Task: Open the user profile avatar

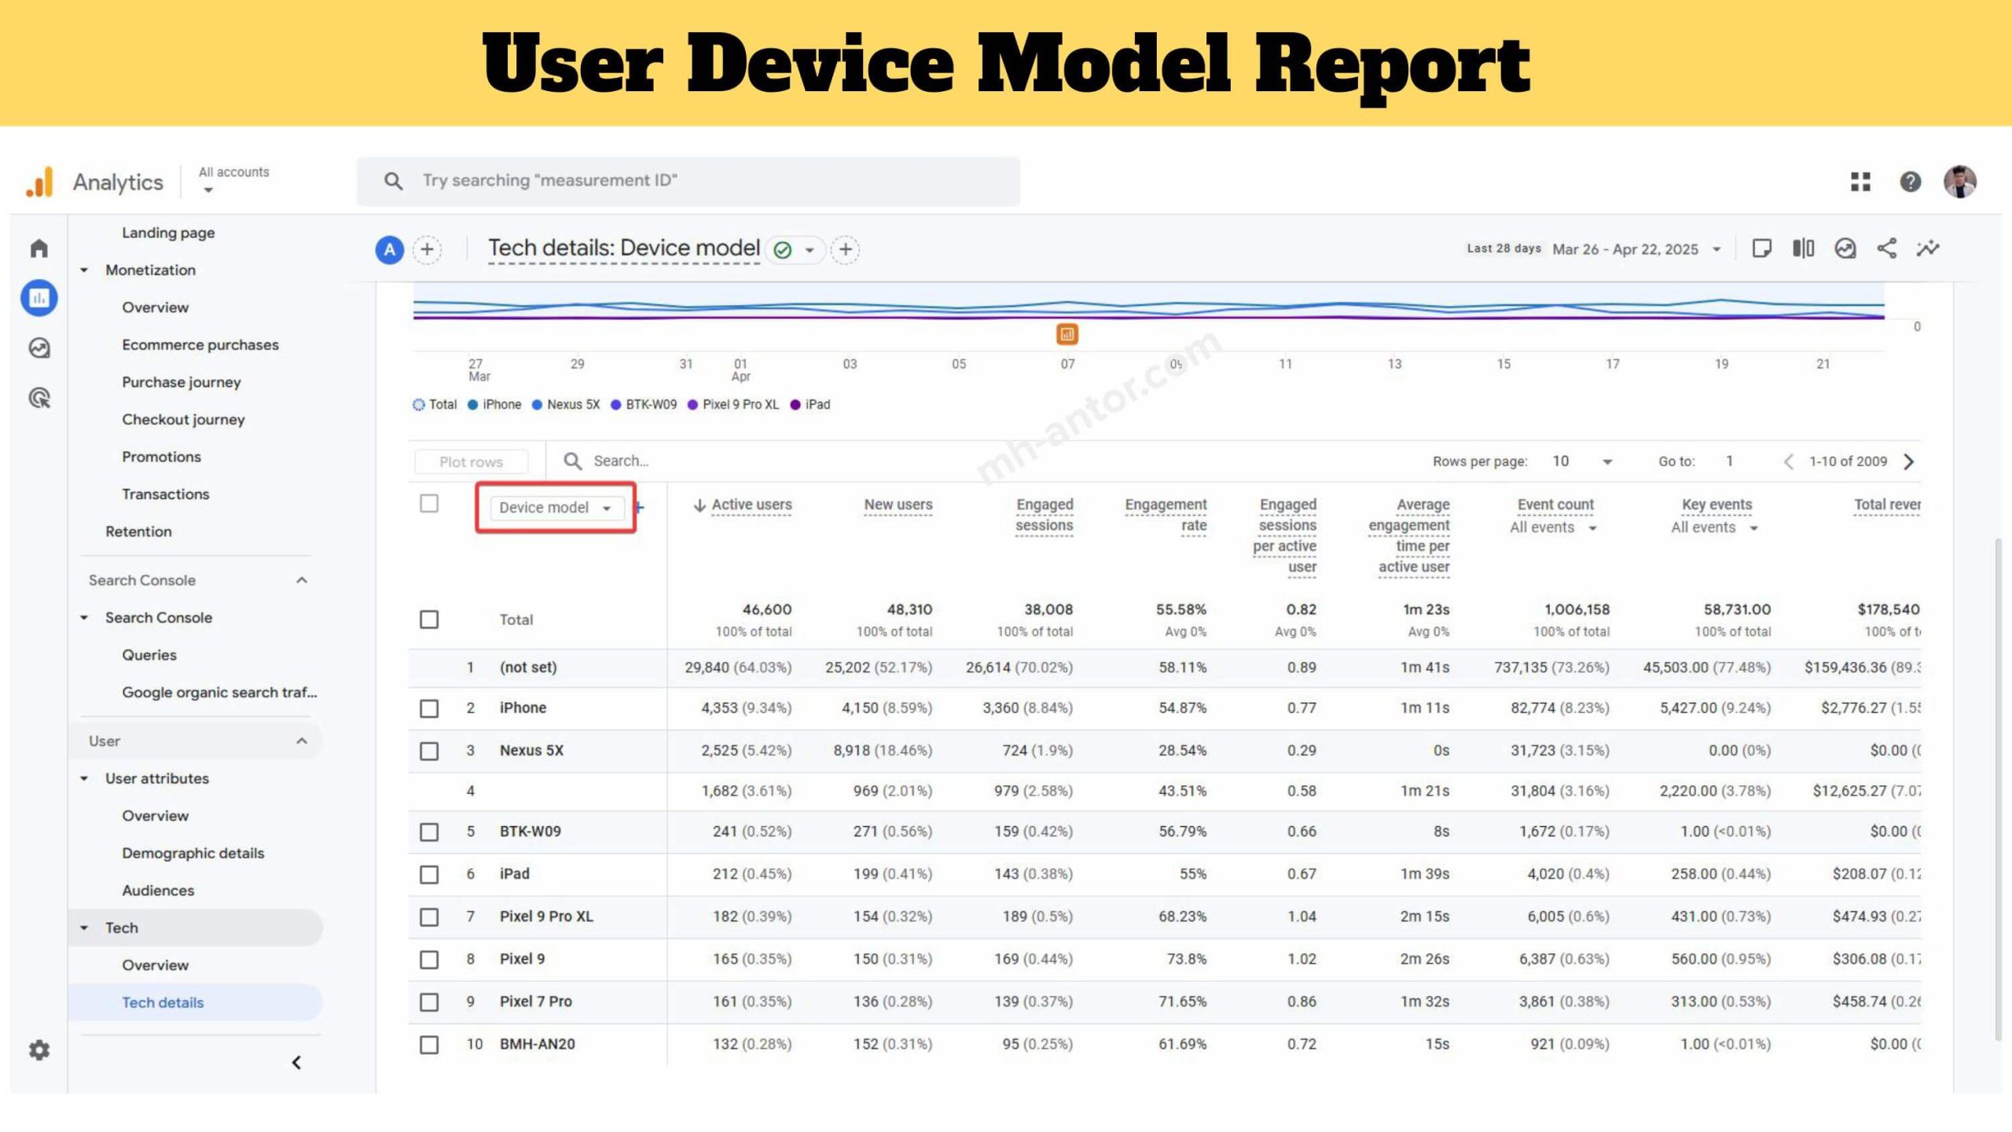Action: point(1960,182)
